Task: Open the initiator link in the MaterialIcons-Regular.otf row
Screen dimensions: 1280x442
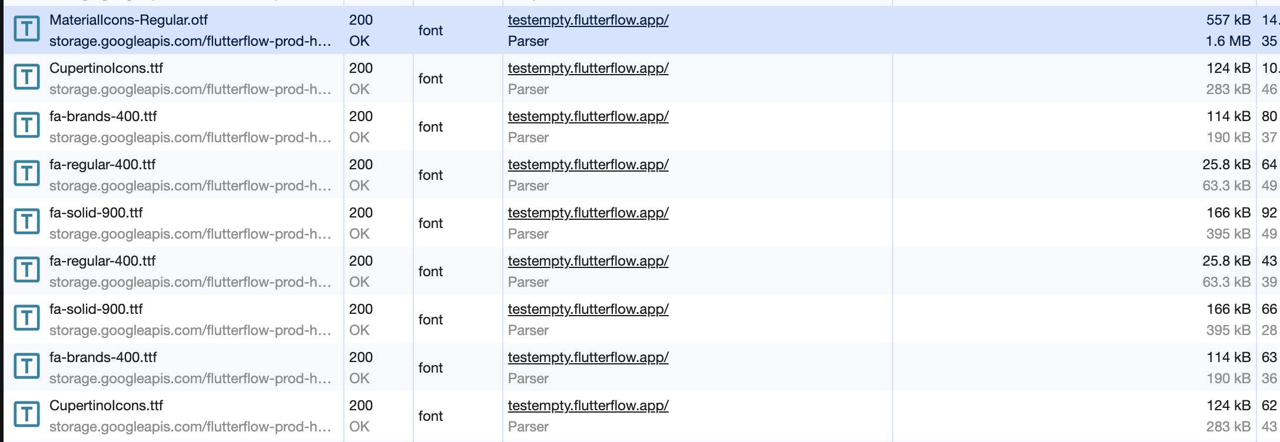Action: pyautogui.click(x=588, y=20)
